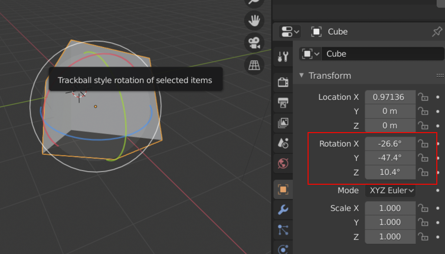
Task: Open Particles properties tab
Action: point(283,230)
